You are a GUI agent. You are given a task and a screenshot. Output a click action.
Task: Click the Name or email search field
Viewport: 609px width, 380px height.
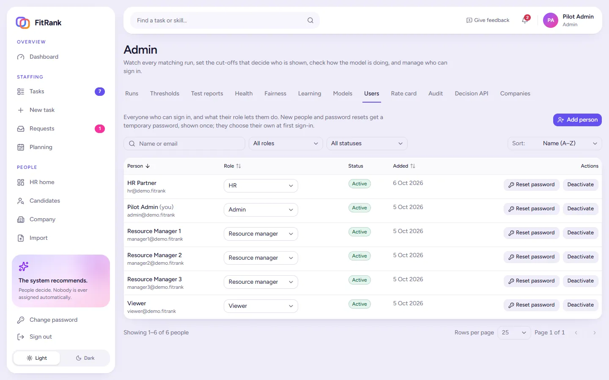[184, 144]
